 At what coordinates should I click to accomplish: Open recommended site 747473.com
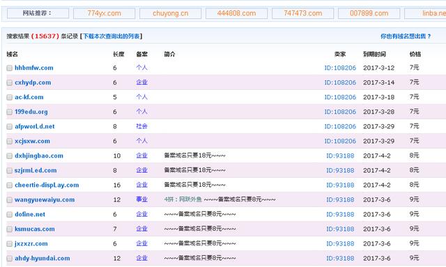303,13
